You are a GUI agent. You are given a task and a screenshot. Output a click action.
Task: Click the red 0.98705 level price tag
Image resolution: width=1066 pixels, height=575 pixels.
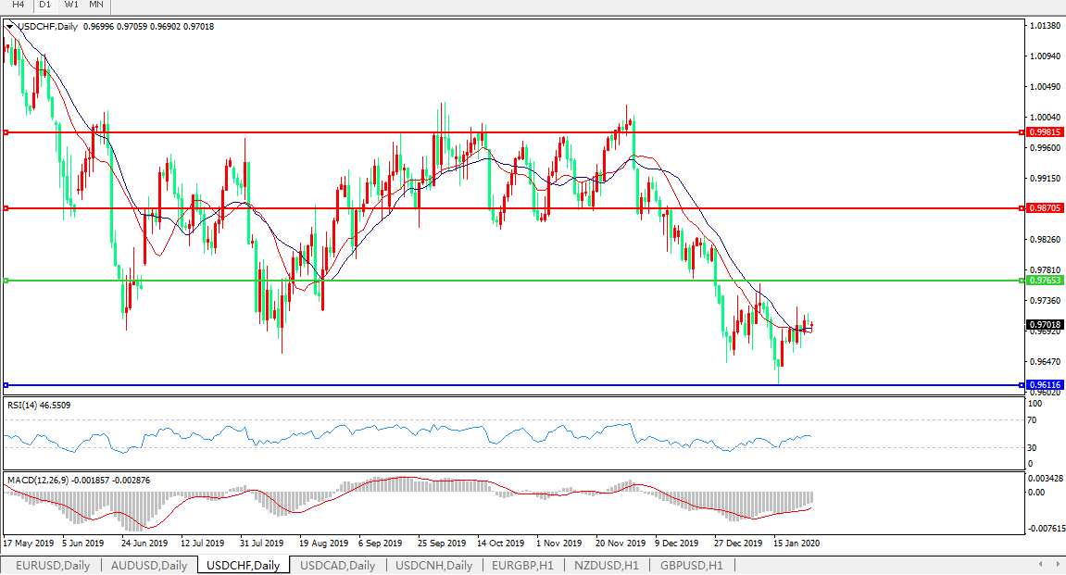pyautogui.click(x=1045, y=208)
